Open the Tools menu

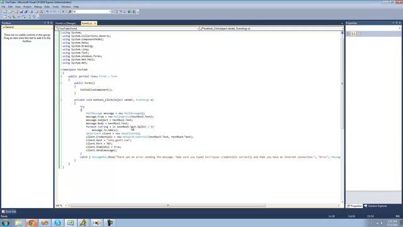coord(55,7)
